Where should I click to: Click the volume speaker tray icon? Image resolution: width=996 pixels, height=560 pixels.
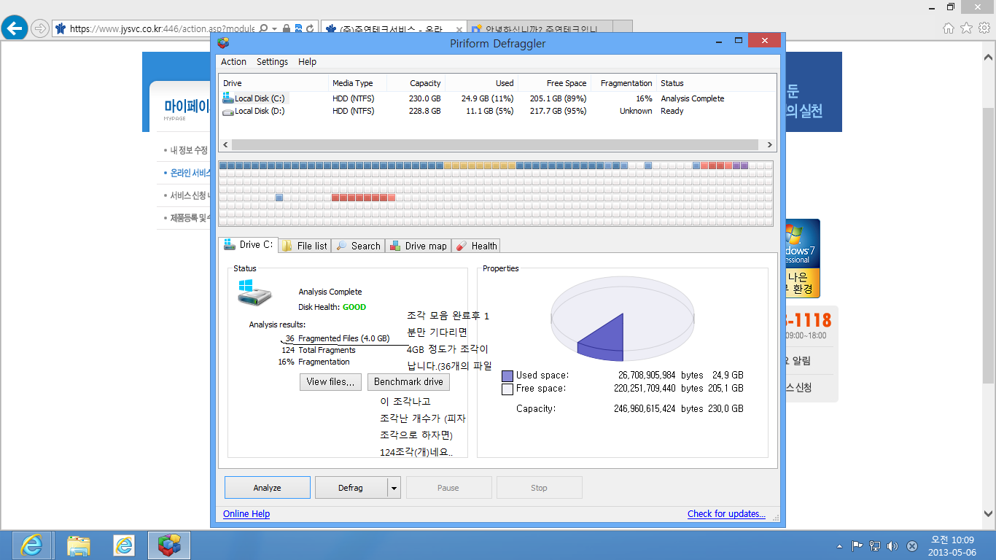coord(892,545)
